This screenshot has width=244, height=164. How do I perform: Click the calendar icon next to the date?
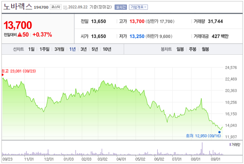(x=65, y=7)
